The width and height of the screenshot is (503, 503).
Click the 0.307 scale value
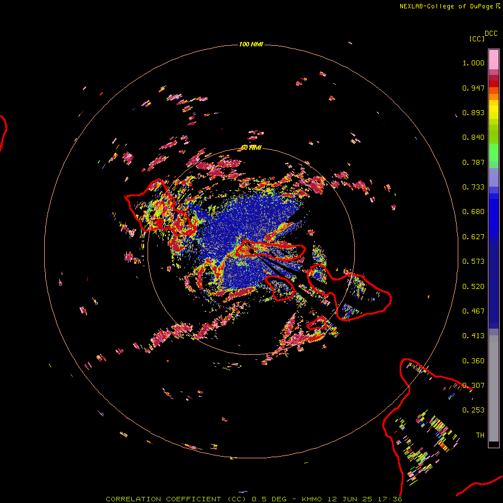click(473, 386)
